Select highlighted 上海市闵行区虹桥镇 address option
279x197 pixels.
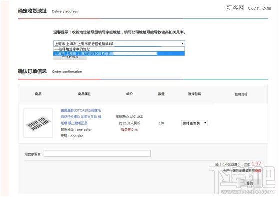(x=119, y=53)
